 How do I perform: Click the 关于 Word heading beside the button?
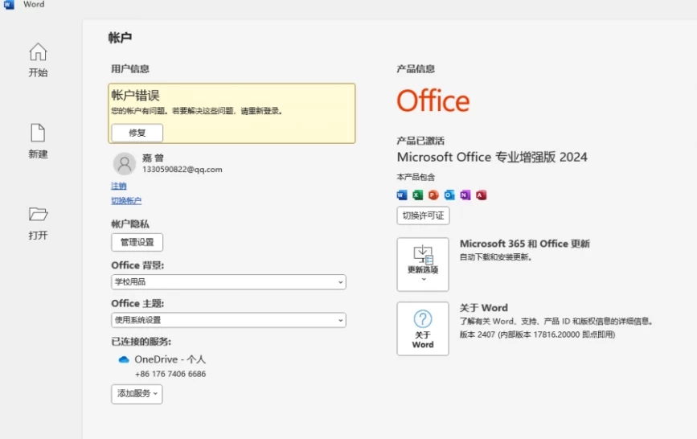pyautogui.click(x=484, y=308)
